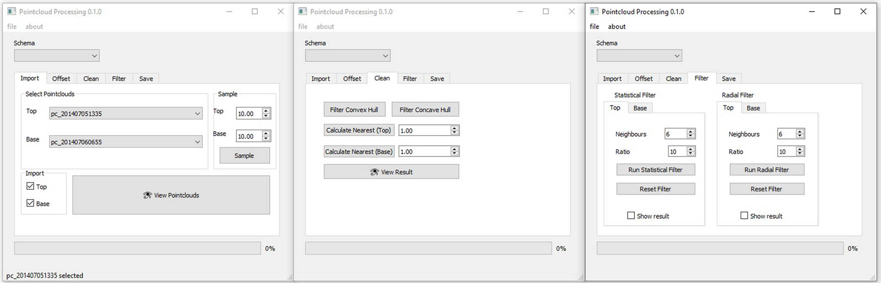Uncheck the Top import checkbox
The height and width of the screenshot is (283, 881).
pyautogui.click(x=30, y=186)
